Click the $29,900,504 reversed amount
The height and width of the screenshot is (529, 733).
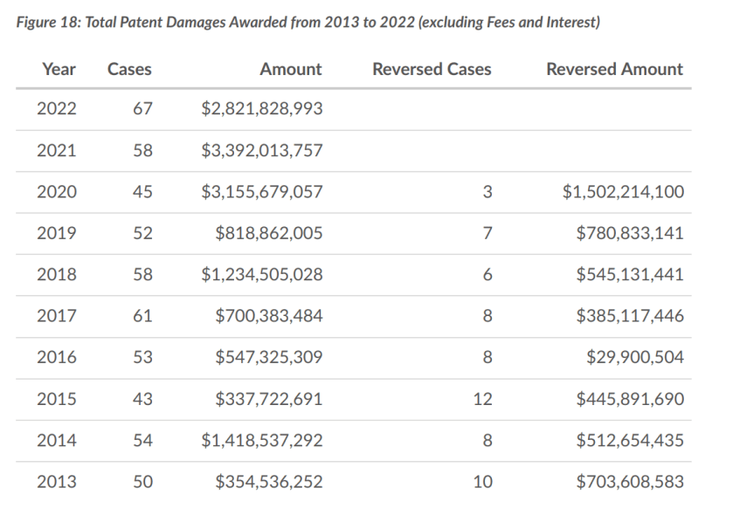634,357
